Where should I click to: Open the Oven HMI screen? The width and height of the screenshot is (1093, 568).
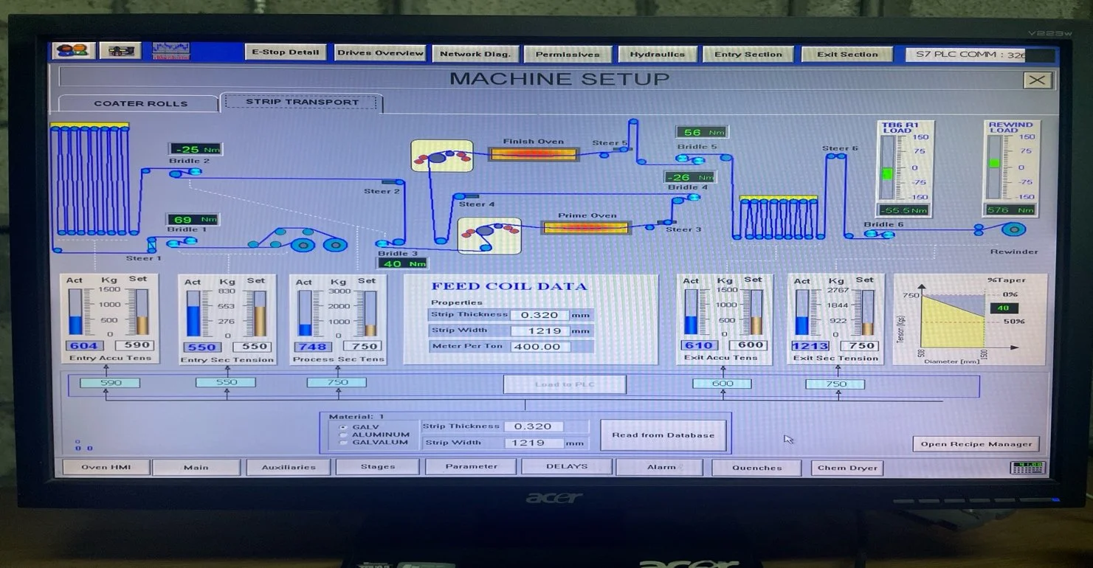[x=106, y=467]
